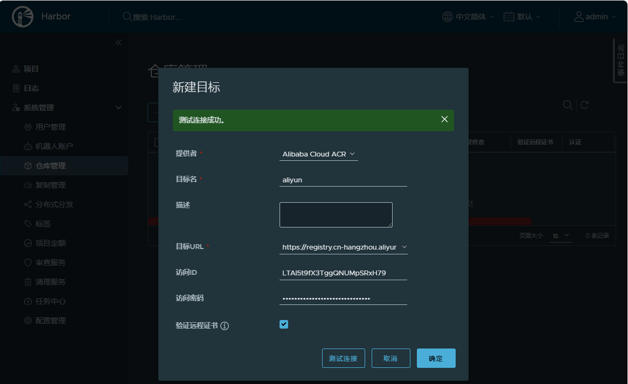Click the 机器人账户 robot icon
Viewport: 628px width, 384px height.
(x=28, y=146)
